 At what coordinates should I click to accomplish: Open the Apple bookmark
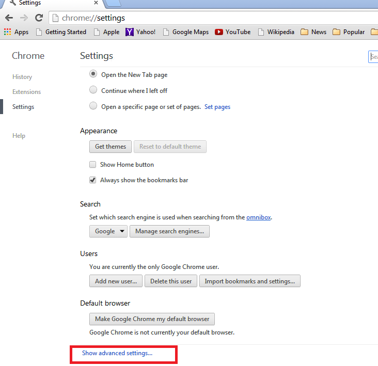tap(107, 32)
